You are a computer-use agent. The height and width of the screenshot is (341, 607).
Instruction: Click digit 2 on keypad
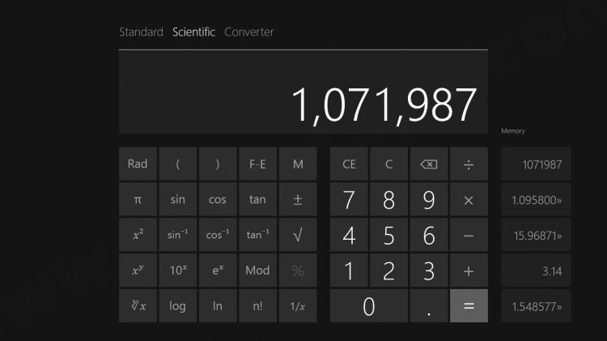click(388, 271)
